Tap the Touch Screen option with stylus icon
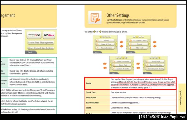Image resolution: width=187 pixels, height=120 pixels. tap(105, 48)
